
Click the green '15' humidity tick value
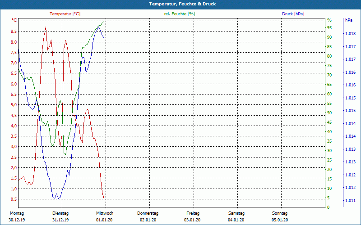coord(329,179)
